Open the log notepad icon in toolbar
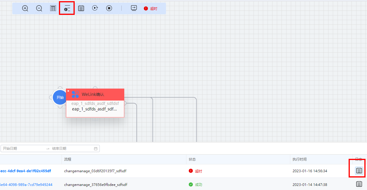 pyautogui.click(x=81, y=8)
